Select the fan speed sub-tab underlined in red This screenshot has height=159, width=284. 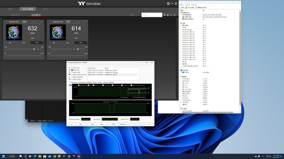(x=36, y=15)
